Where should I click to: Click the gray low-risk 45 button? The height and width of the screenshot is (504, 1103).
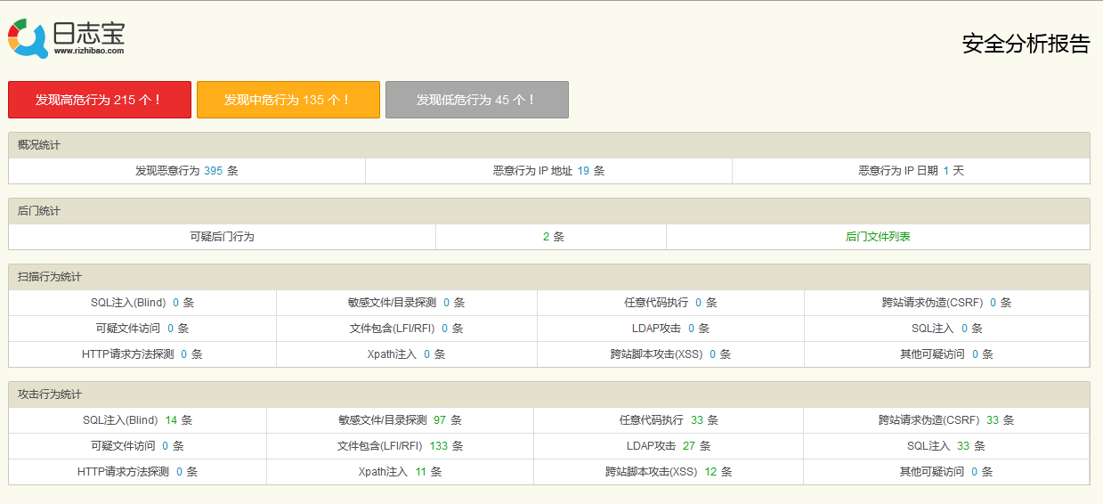click(x=477, y=100)
